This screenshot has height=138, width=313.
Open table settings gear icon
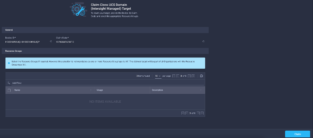coord(201,76)
